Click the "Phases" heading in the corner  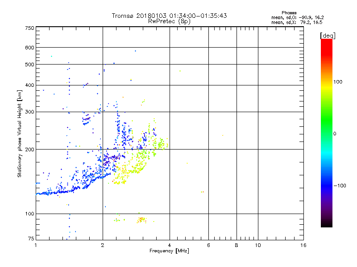pos(289,13)
